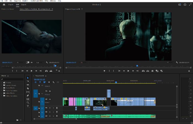The width and height of the screenshot is (193, 124).
Task: Open the Workspaces icon at top right
Action: tap(180, 5)
